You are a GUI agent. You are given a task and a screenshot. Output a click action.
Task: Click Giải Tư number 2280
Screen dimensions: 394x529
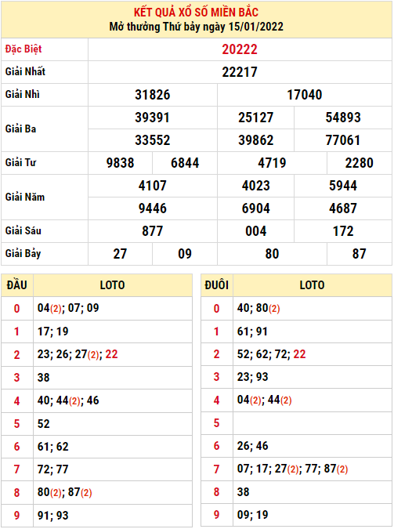click(x=359, y=163)
